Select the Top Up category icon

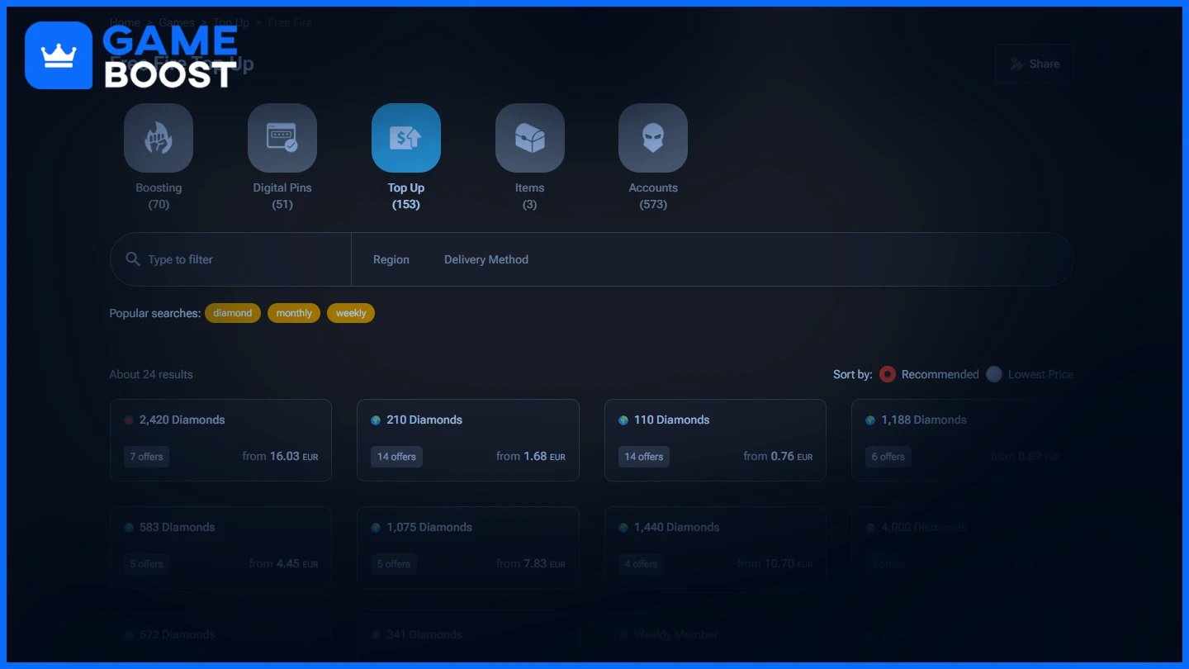click(406, 138)
